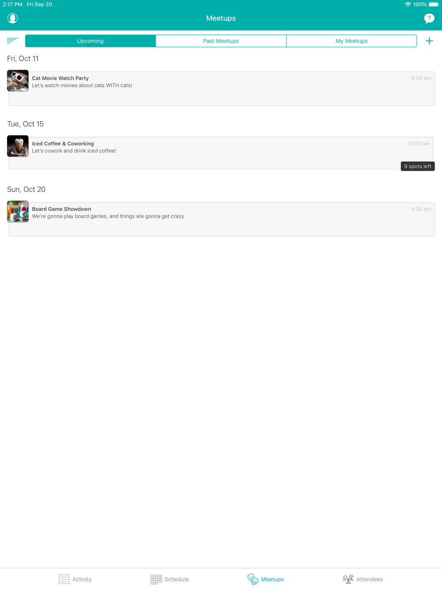
Task: Open the Iced Coffee & Coworking thumbnail
Action: (18, 146)
